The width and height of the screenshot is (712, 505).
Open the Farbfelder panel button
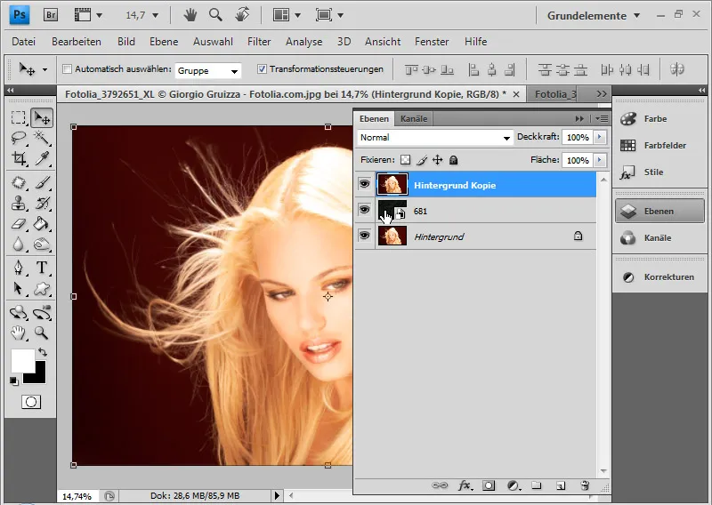tap(659, 146)
